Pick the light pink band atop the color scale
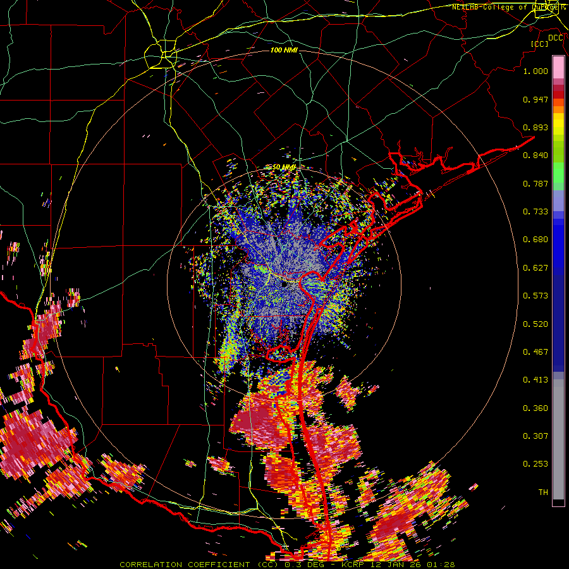This screenshot has width=569, height=569. click(x=558, y=68)
